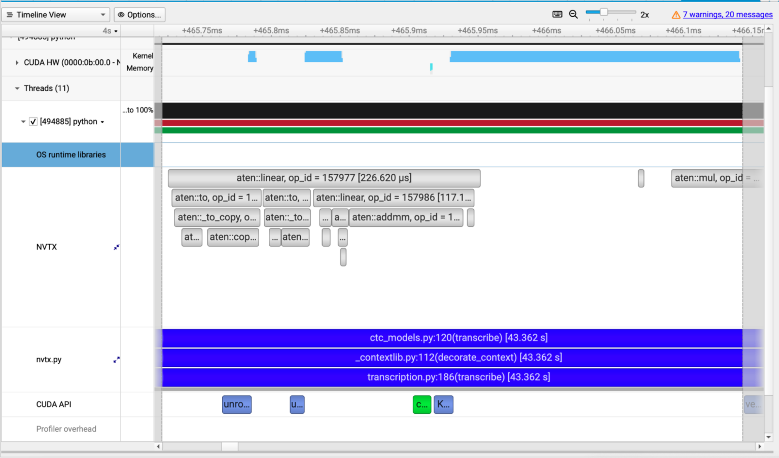Screen dimensions: 779x458
Task: Click the expand arrows icon on the NVTX row
Action: click(116, 247)
